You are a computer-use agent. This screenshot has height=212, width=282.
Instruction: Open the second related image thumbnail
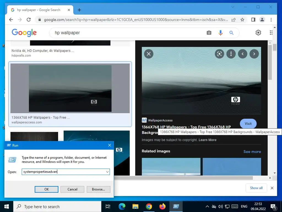coord(232,166)
